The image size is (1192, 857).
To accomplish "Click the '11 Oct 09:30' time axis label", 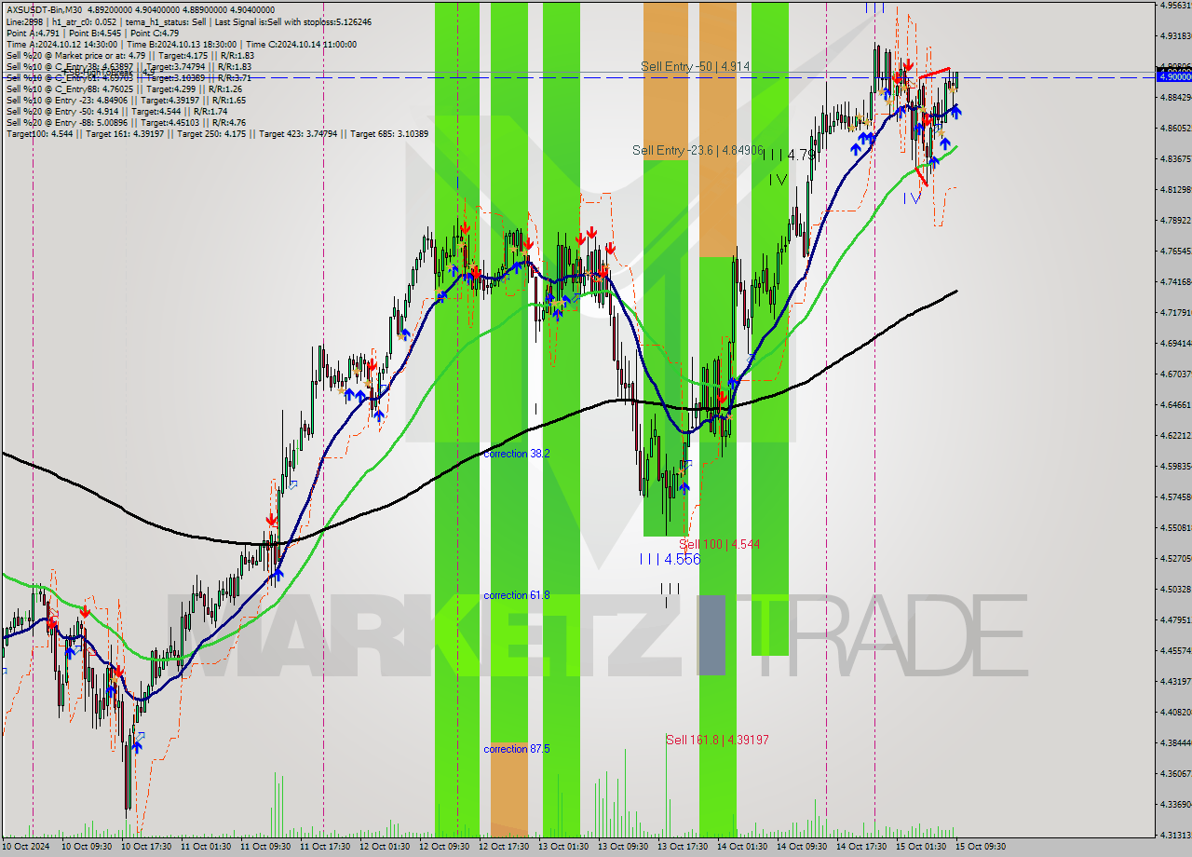I will click(x=264, y=847).
